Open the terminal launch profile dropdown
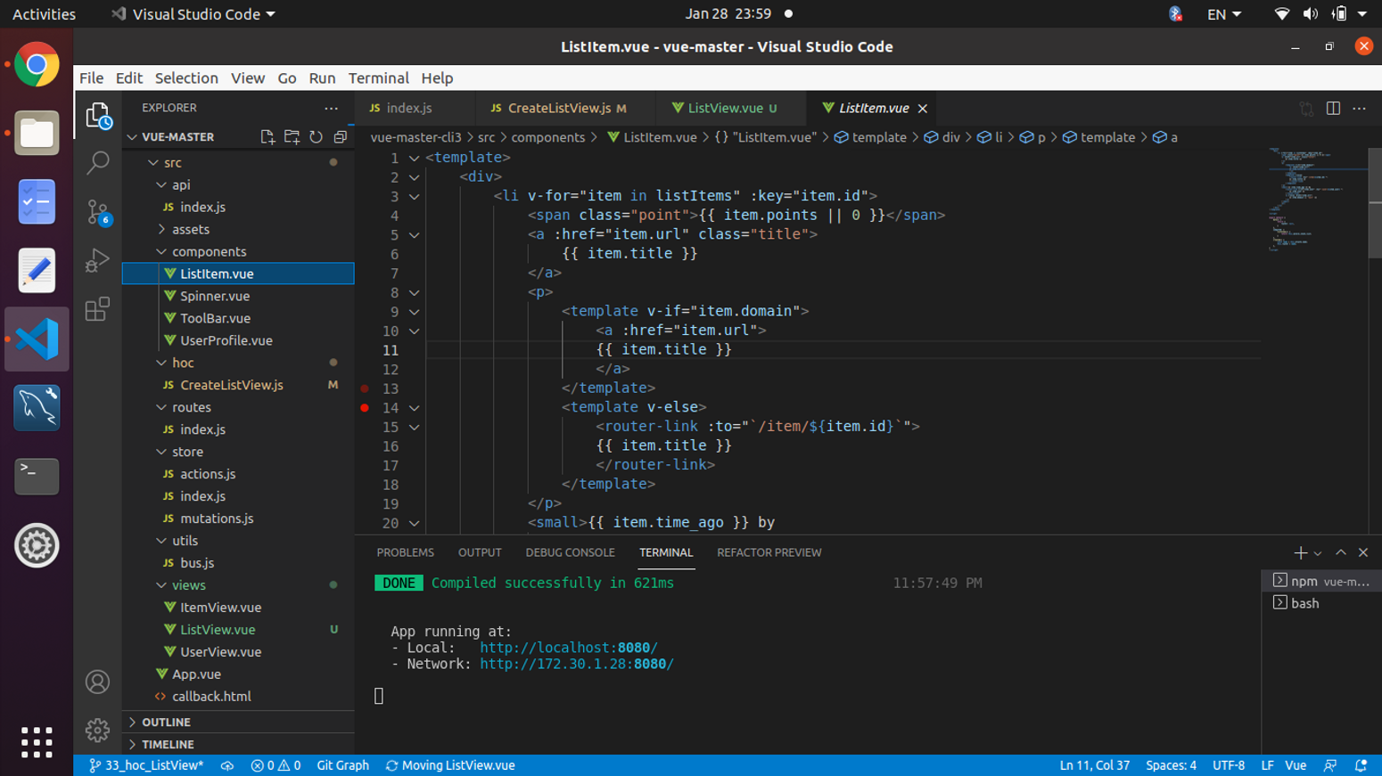The height and width of the screenshot is (776, 1382). pos(1318,553)
